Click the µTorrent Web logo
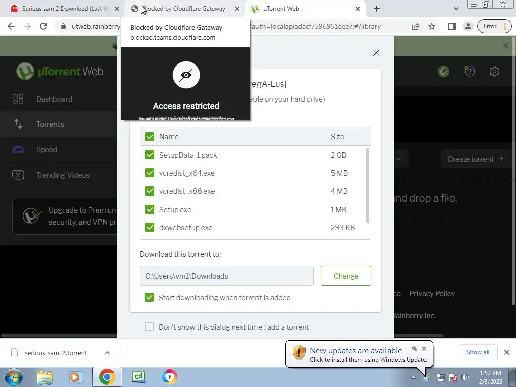This screenshot has height=387, width=516. click(x=60, y=71)
